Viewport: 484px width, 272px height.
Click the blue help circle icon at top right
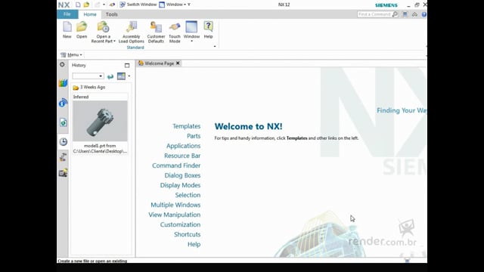[x=424, y=14]
